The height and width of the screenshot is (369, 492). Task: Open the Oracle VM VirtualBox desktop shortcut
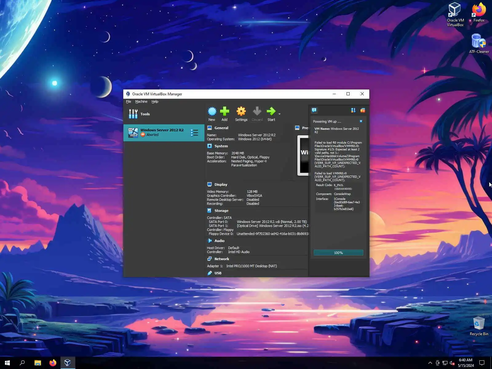coord(455,14)
